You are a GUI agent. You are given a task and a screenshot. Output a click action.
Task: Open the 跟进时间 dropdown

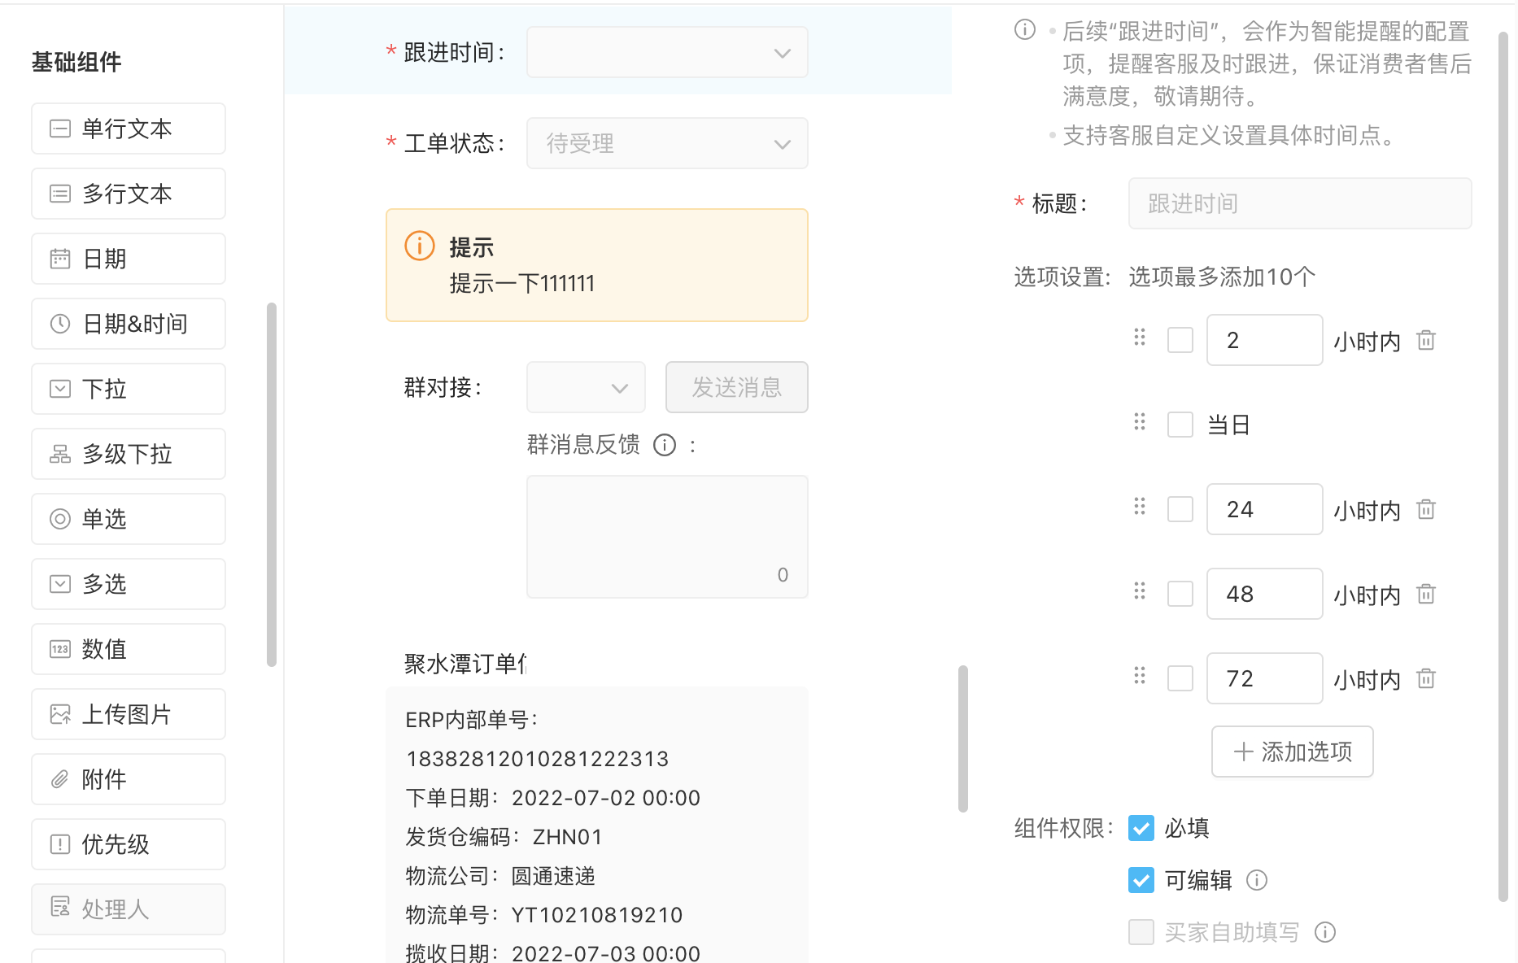[x=667, y=52]
